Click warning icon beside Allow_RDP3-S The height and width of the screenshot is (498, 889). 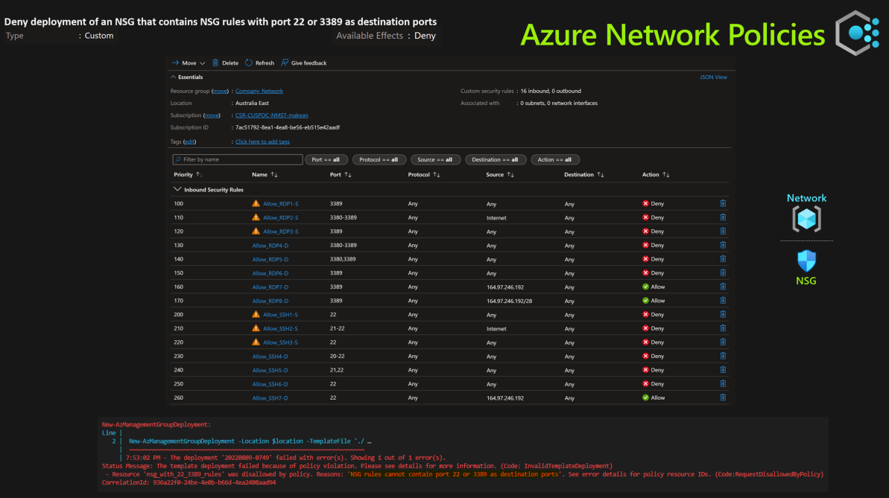pos(256,231)
